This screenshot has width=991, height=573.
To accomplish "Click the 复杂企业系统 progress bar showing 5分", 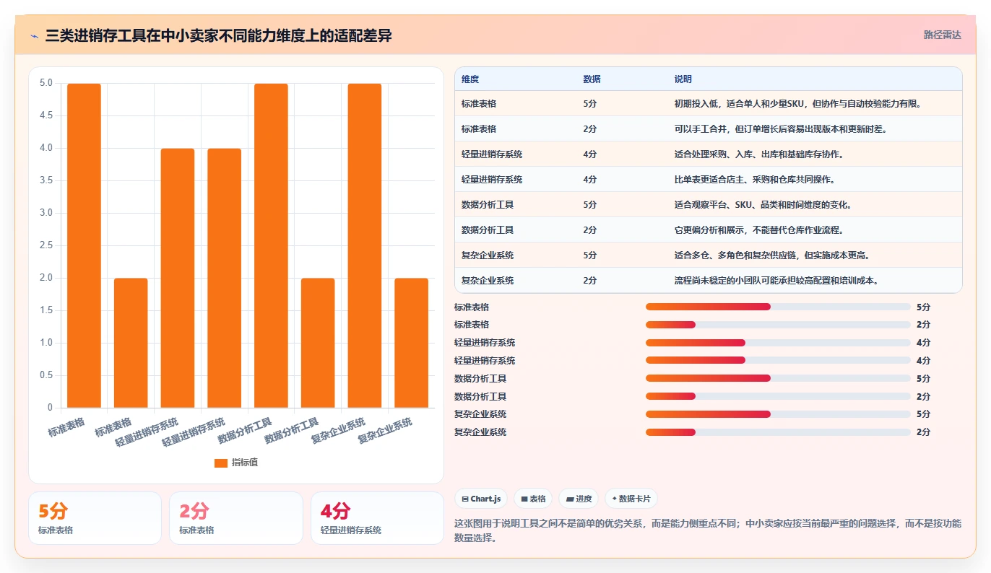I will [x=778, y=414].
